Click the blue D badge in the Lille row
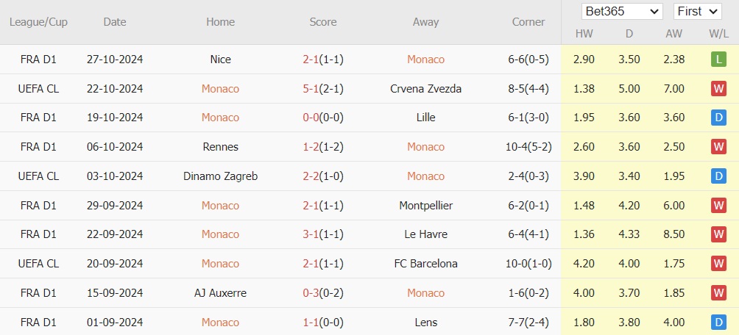Image resolution: width=739 pixels, height=335 pixels. pos(718,118)
